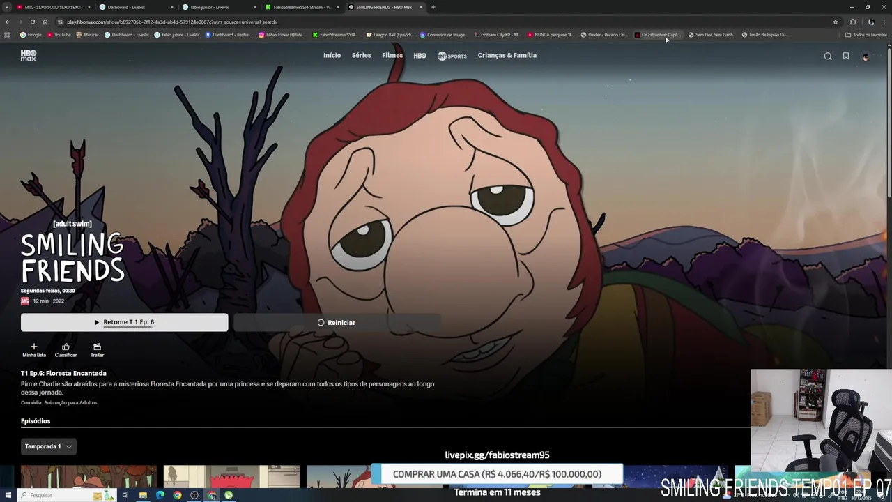Open Músicas bookmark
This screenshot has width=892, height=502.
(x=87, y=35)
